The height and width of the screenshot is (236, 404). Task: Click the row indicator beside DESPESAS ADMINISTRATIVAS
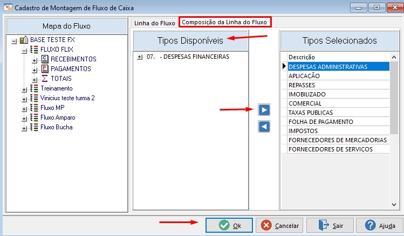(x=284, y=66)
